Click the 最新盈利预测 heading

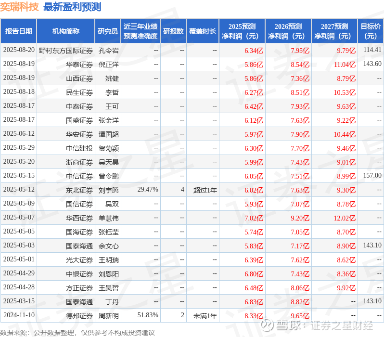(72, 7)
